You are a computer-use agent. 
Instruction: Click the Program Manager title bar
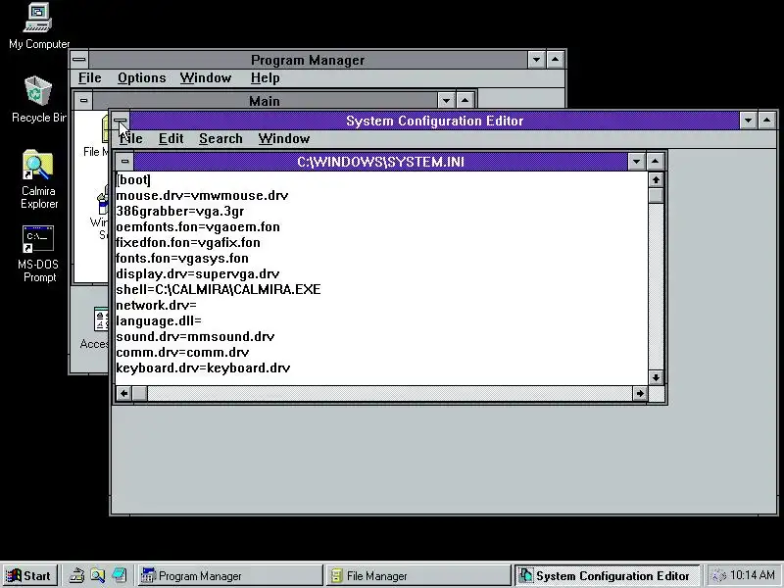tap(308, 60)
